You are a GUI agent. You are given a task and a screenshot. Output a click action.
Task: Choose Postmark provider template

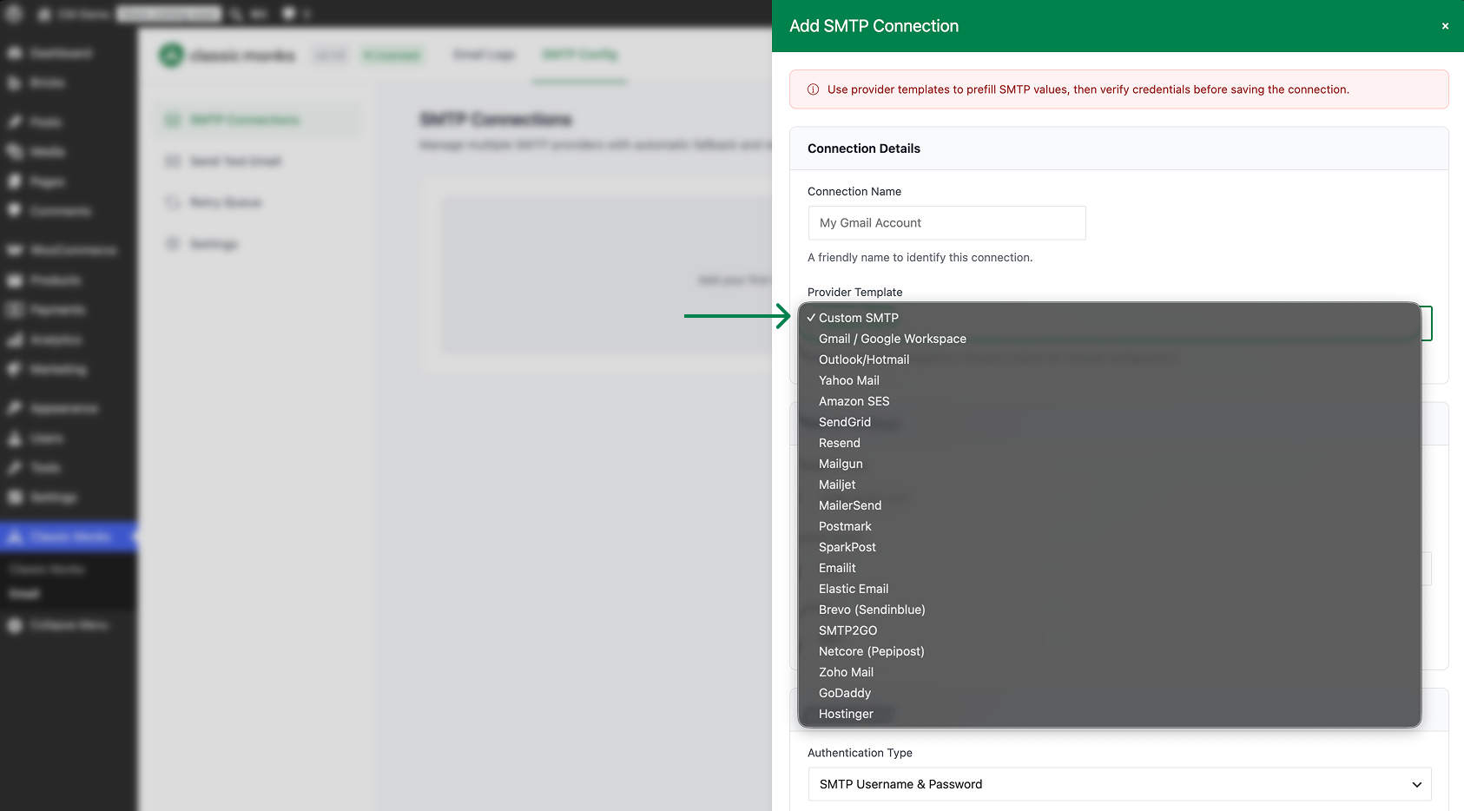point(1109,526)
